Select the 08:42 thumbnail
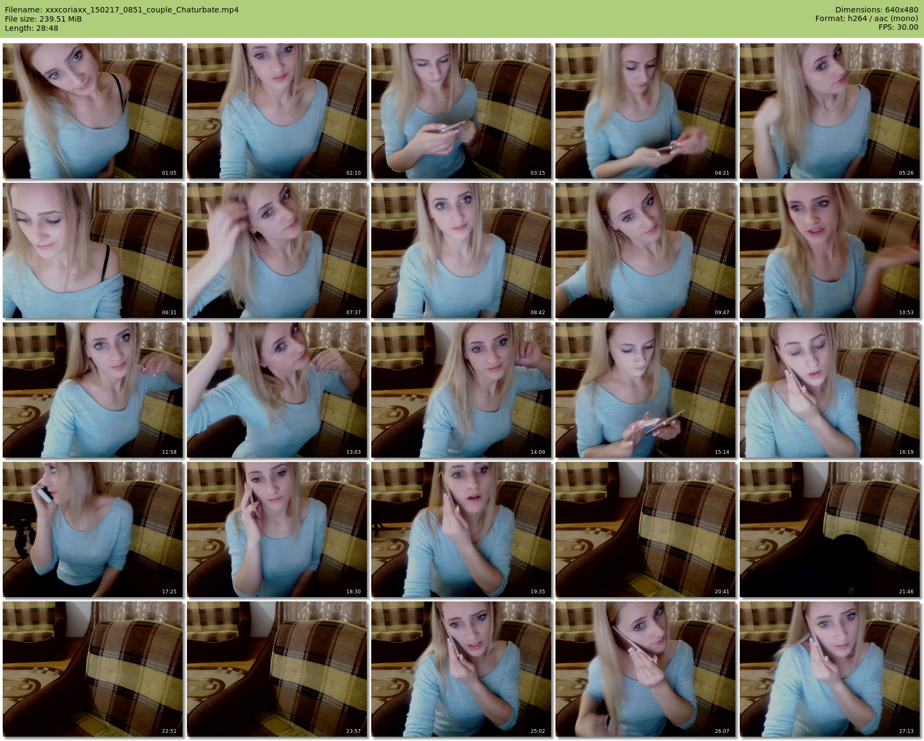Screen dimensions: 924x741 [x=461, y=250]
